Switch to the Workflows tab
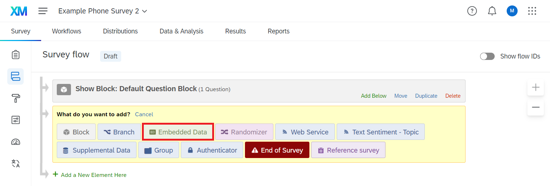 (67, 31)
